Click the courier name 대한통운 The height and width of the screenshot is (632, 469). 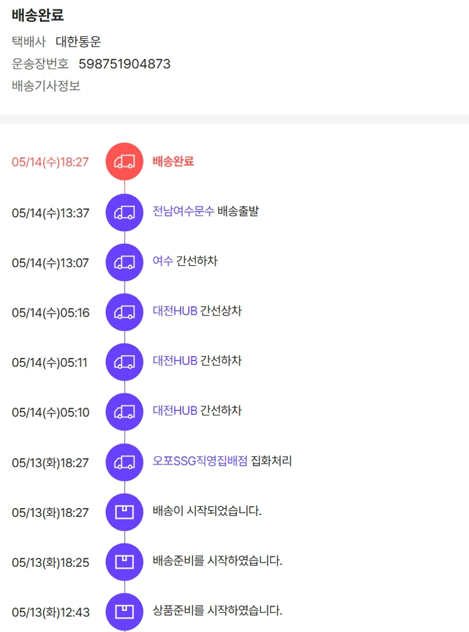click(78, 42)
